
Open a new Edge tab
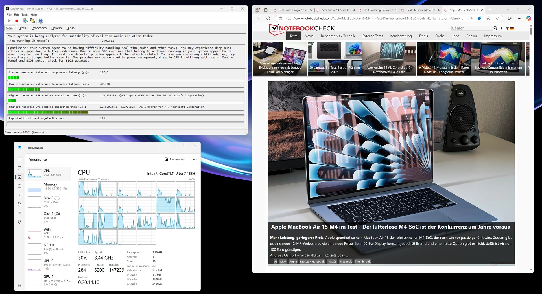click(x=490, y=10)
